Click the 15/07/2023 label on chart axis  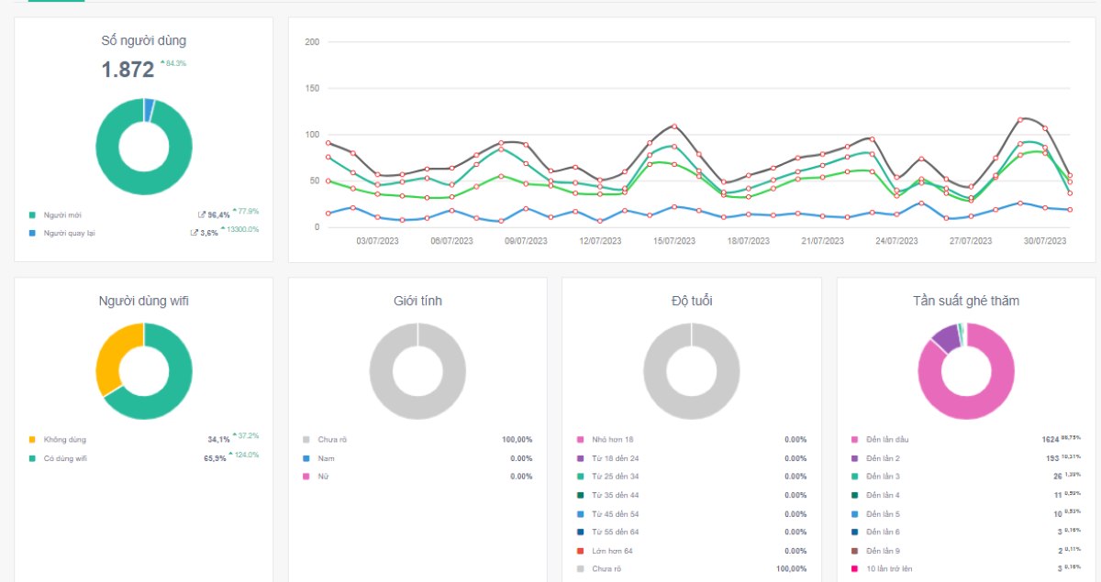click(674, 241)
